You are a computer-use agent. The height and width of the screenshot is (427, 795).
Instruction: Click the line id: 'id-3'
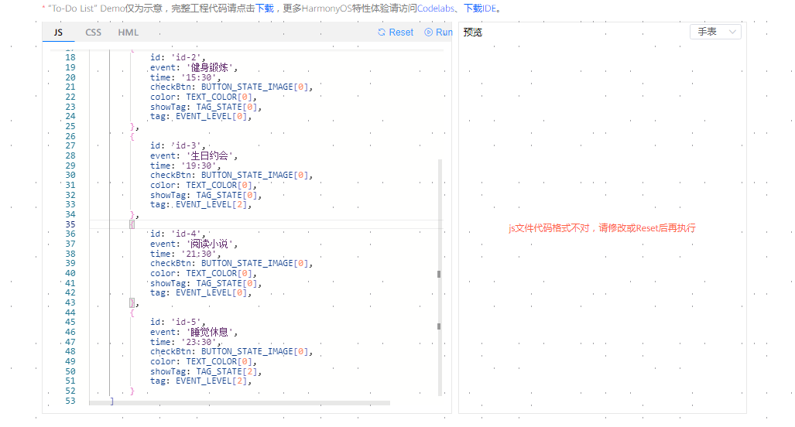coord(177,146)
